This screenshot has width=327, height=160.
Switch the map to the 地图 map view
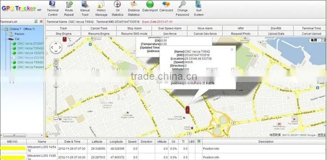click(x=313, y=40)
